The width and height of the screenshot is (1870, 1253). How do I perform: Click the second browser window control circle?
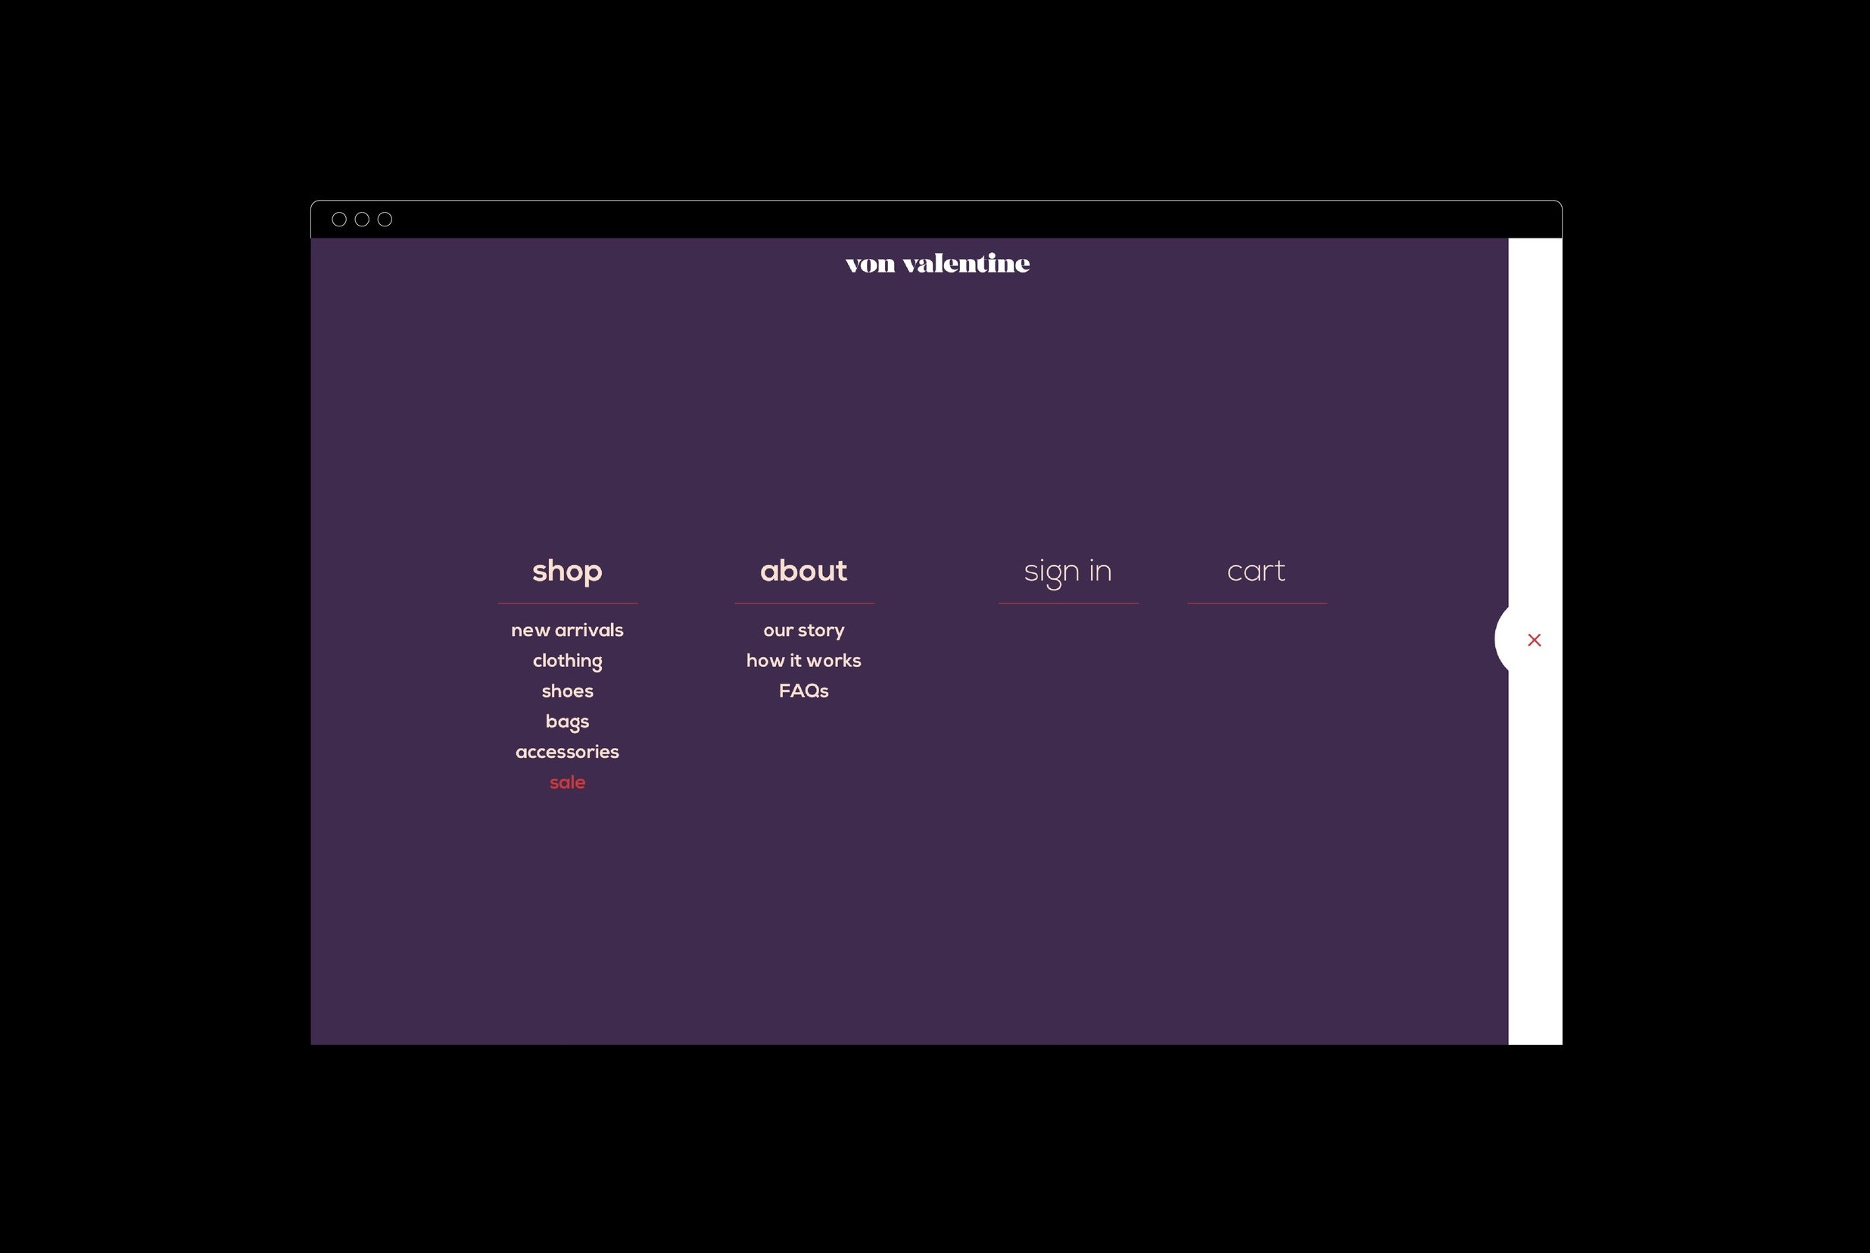pyautogui.click(x=362, y=218)
